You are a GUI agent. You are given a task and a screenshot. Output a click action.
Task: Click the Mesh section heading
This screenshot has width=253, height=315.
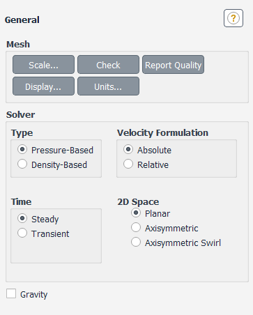(18, 45)
